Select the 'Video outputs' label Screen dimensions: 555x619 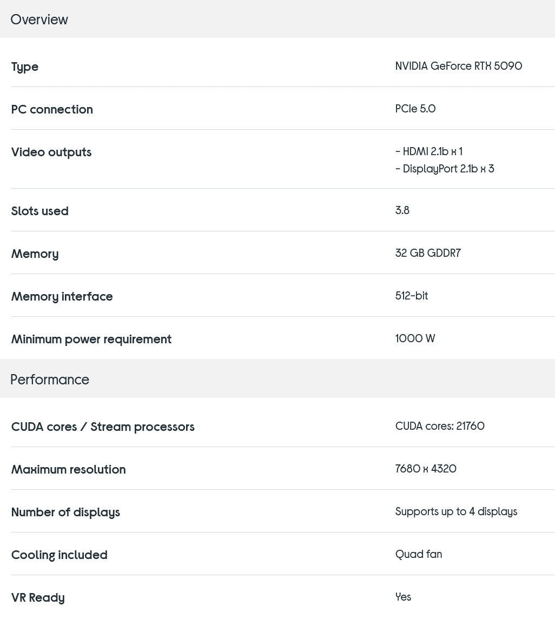[x=51, y=152]
